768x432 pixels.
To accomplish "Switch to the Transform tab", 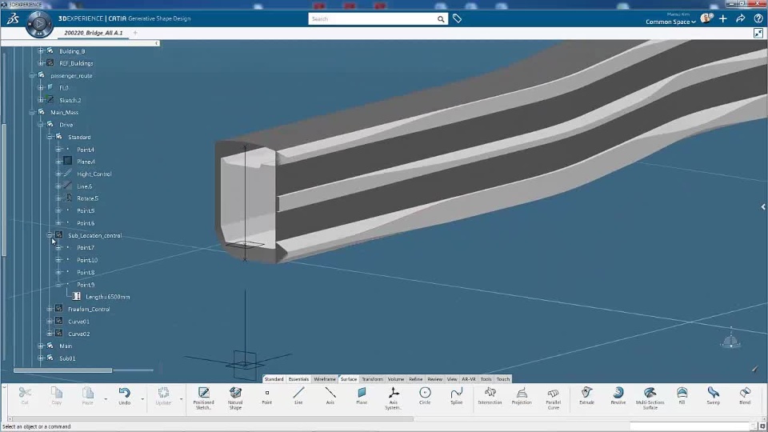I will (x=372, y=379).
